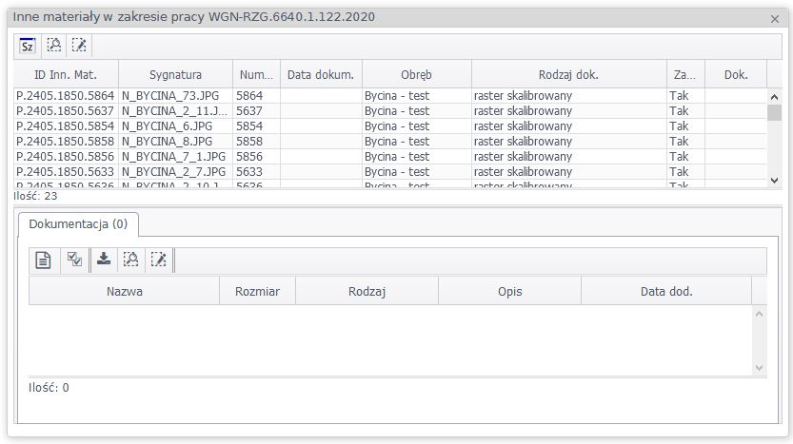Click the edit selection icon in top toolbar

point(79,45)
